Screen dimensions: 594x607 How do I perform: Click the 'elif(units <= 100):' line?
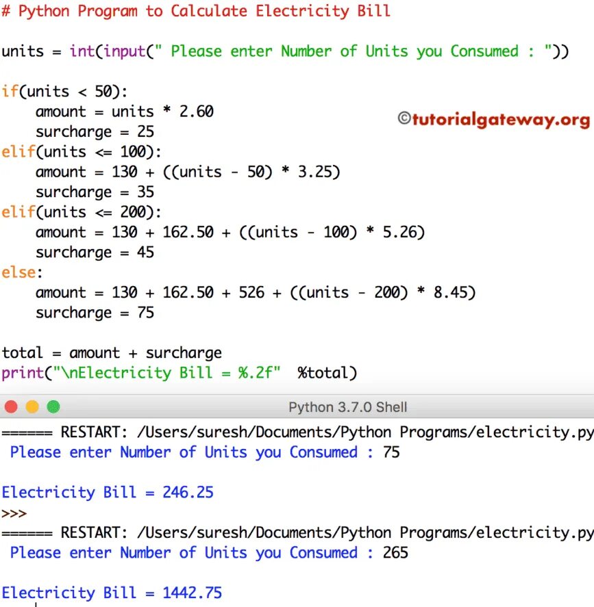tap(82, 152)
